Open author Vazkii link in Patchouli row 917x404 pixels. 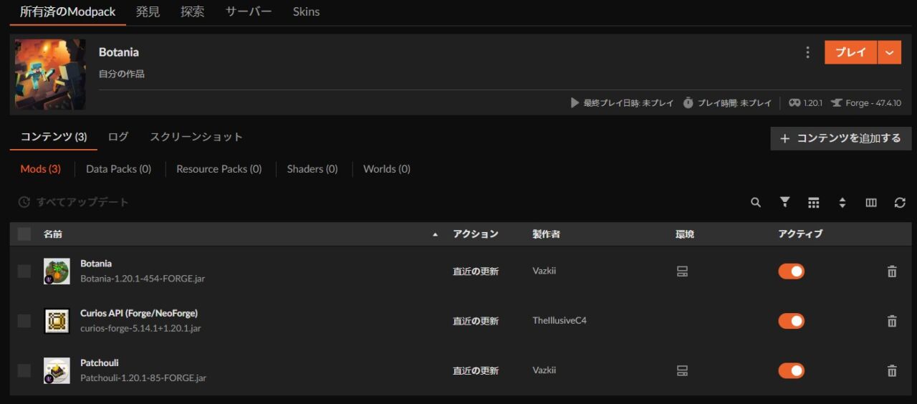pos(544,370)
